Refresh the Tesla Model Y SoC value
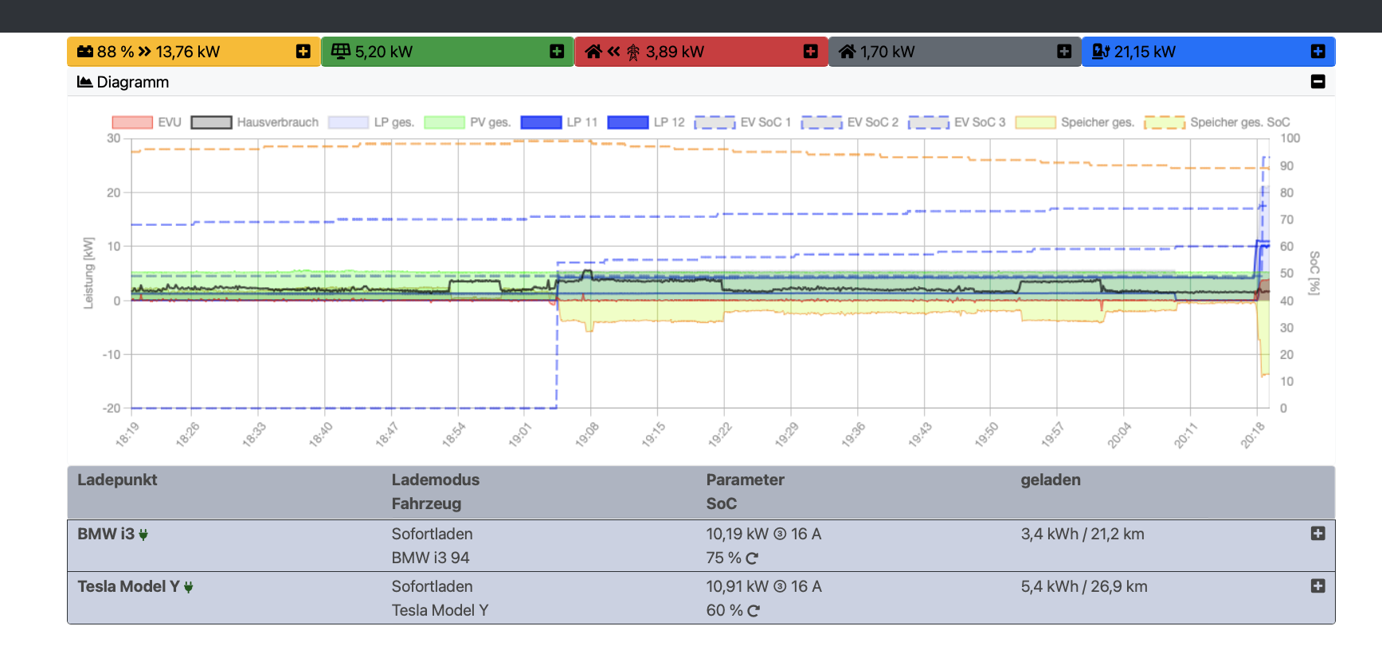This screenshot has width=1382, height=669. pyautogui.click(x=754, y=611)
